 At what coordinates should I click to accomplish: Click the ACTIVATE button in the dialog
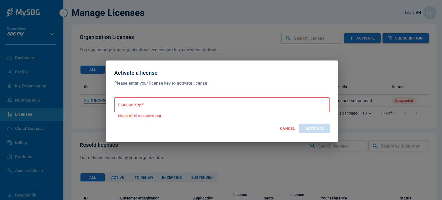(314, 128)
